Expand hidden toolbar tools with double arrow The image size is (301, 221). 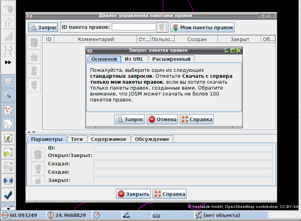[8, 62]
